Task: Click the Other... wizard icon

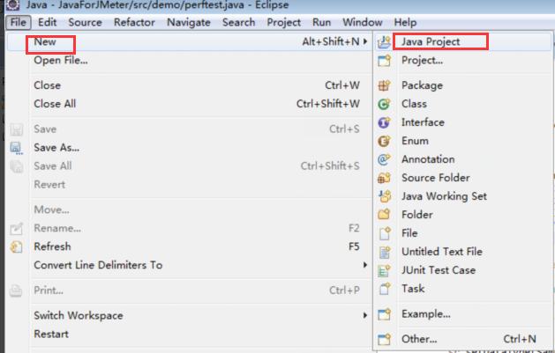Action: click(384, 339)
